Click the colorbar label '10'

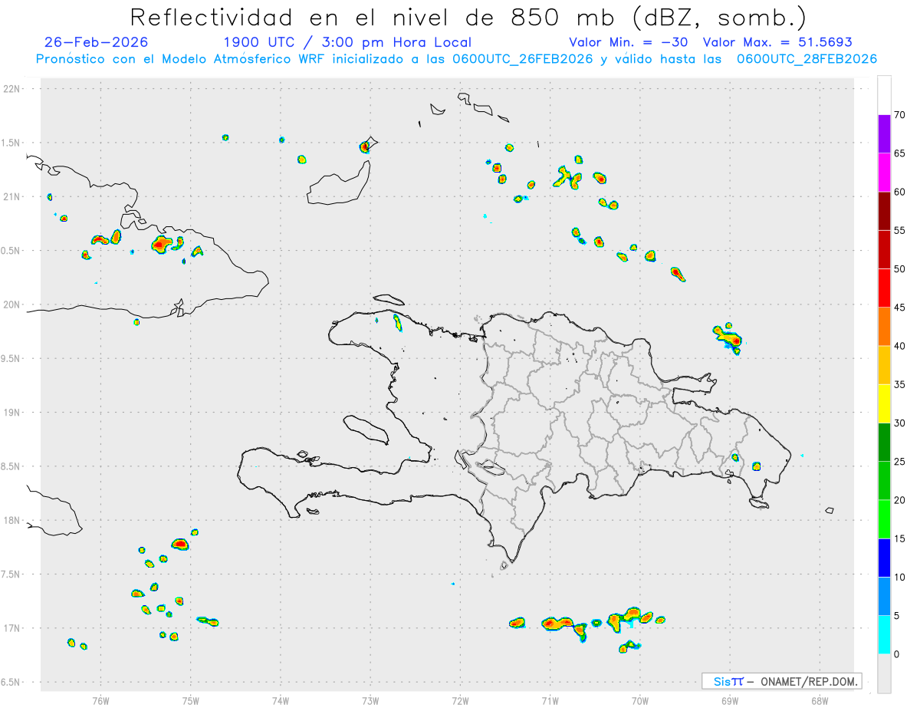(x=899, y=577)
